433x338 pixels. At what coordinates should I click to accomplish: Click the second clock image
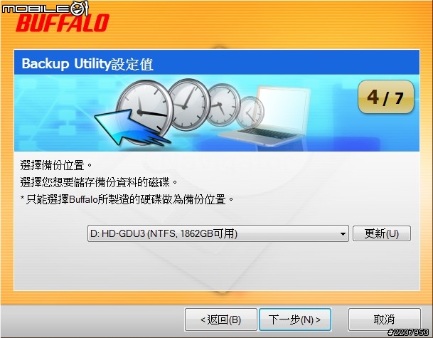[x=190, y=105]
